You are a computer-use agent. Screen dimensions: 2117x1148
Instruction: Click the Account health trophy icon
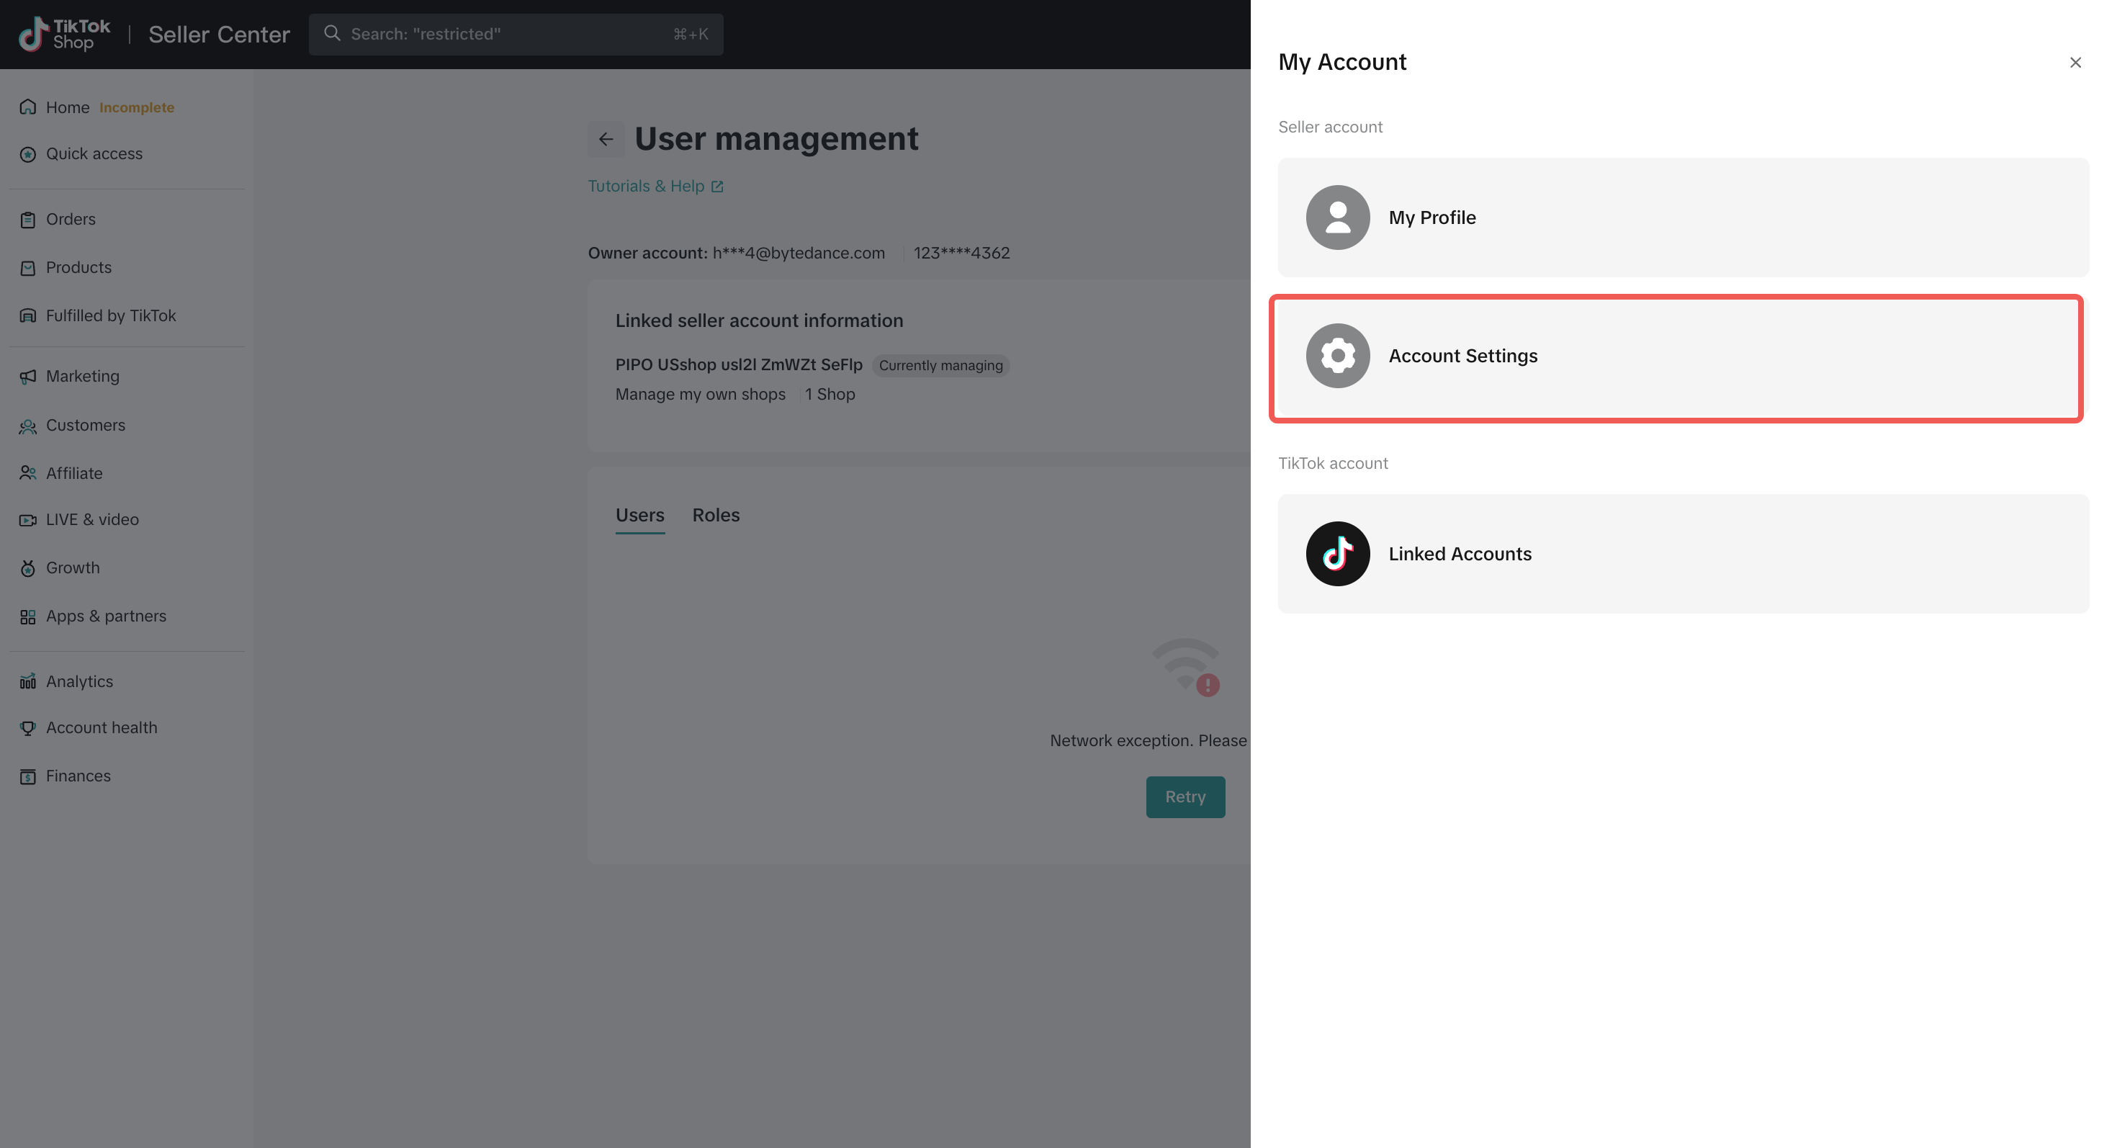[28, 728]
